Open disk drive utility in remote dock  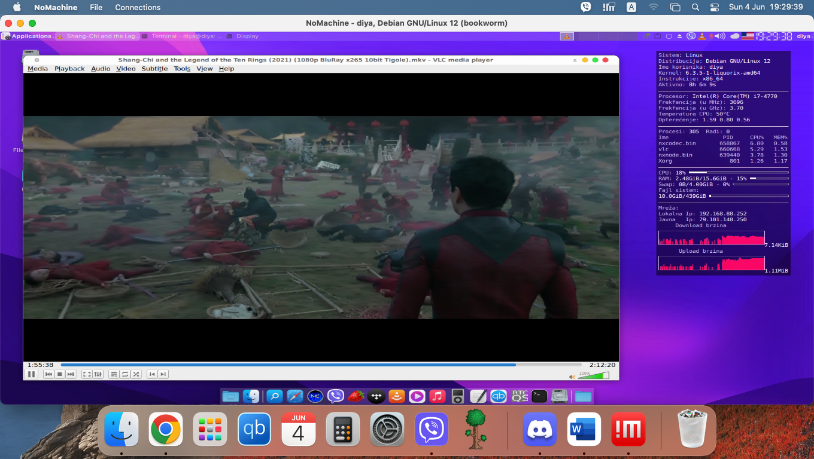560,396
